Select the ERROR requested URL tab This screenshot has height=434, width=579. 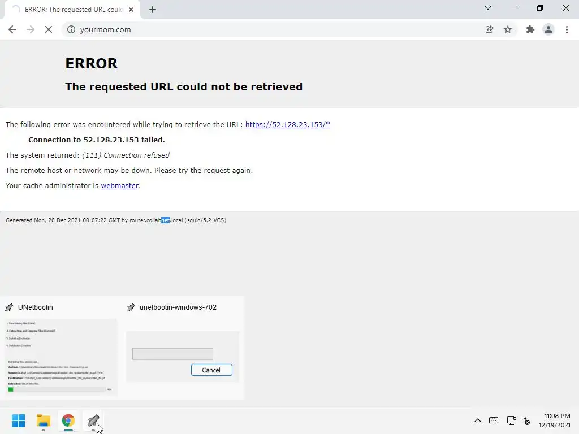(x=72, y=10)
